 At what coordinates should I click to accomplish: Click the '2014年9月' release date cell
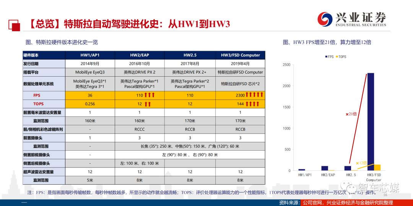click(90, 64)
